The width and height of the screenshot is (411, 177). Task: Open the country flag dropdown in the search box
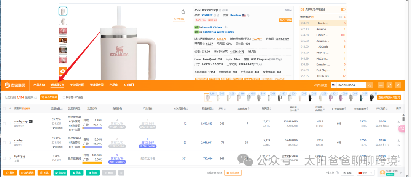point(334,85)
